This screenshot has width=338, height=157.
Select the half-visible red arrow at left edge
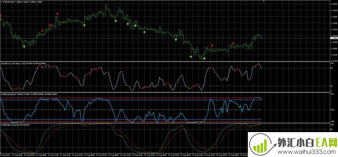pos(1,16)
